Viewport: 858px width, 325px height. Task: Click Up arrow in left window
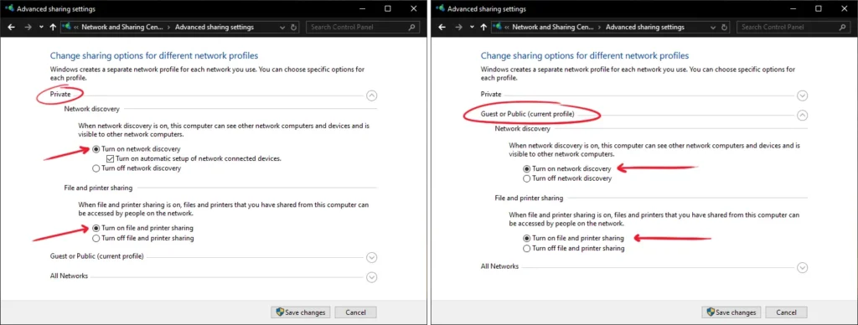[53, 27]
